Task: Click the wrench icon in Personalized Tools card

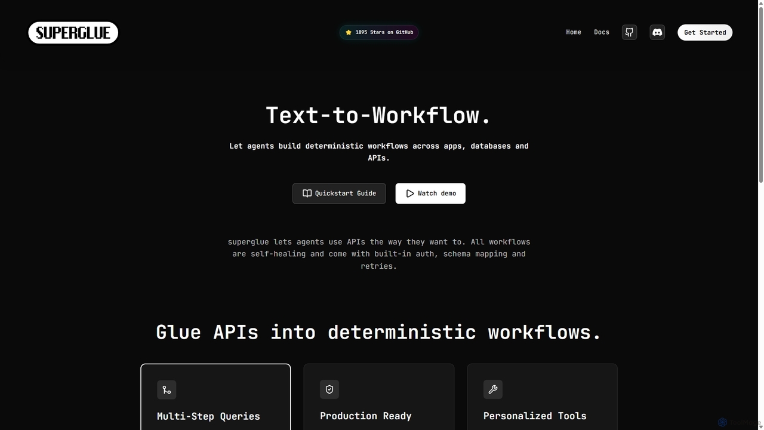Action: pyautogui.click(x=493, y=389)
